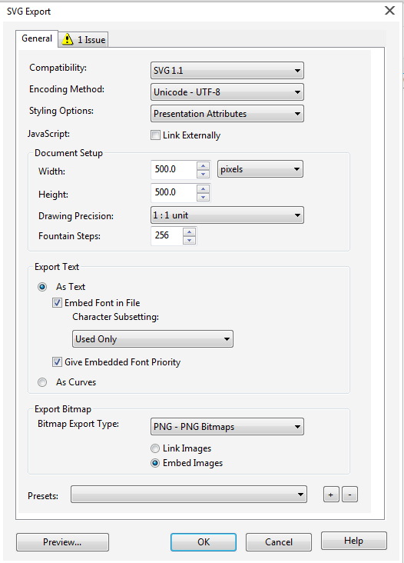Screen dimensions: 404x563
Task: Increase Height using the up spinner arrow
Action: click(x=204, y=188)
